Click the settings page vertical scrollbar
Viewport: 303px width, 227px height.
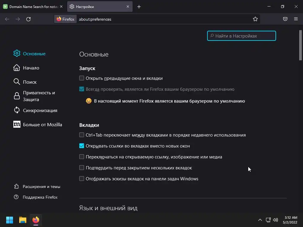coord(301,45)
